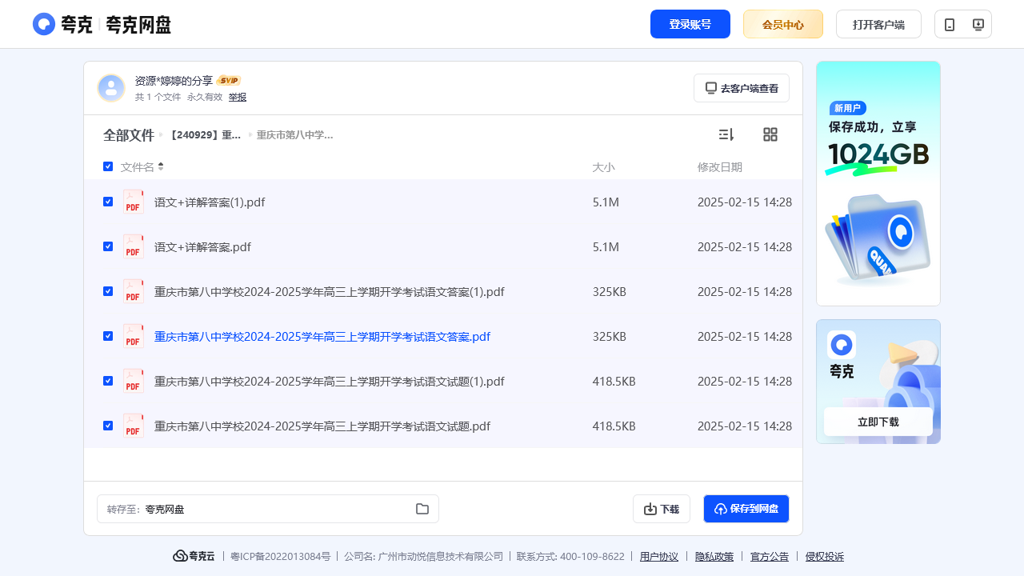Open the save destination folder icon

422,509
